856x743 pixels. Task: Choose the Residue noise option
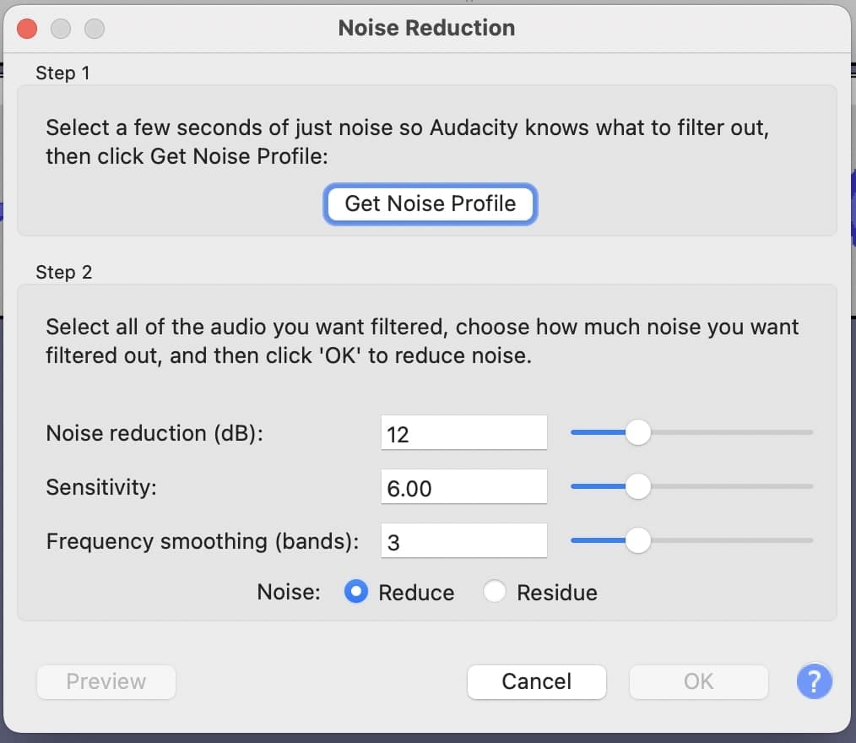[495, 592]
